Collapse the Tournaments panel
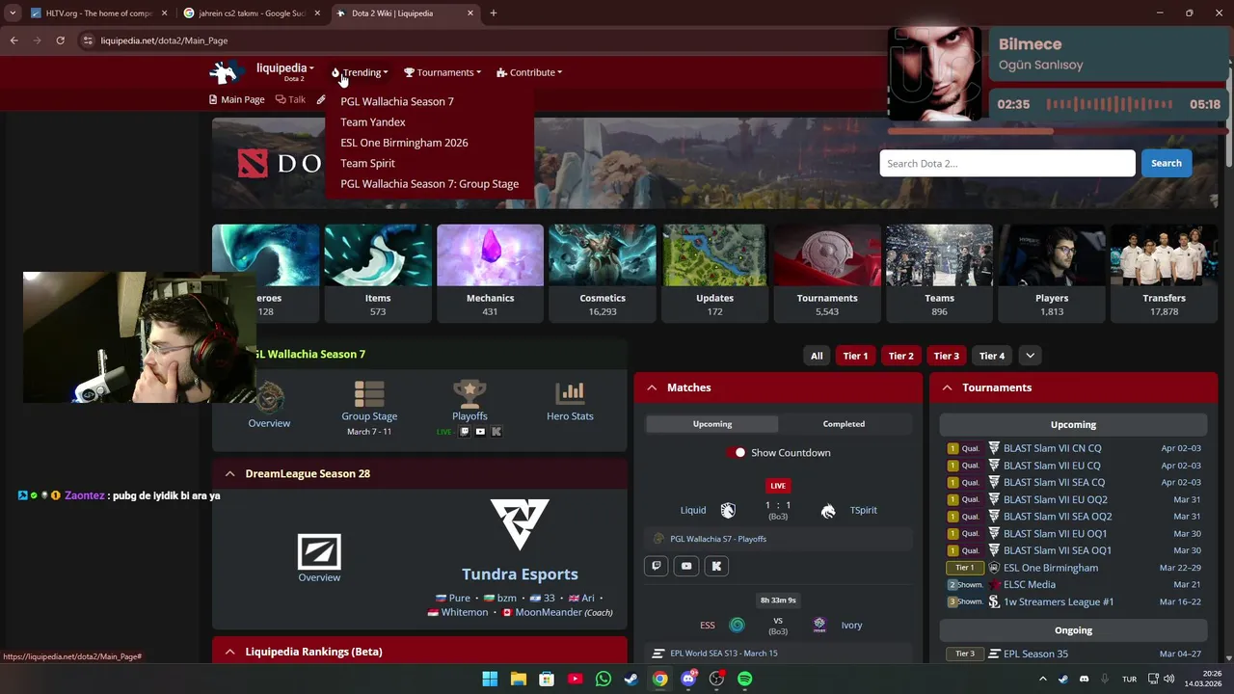Viewport: 1234px width, 694px height. pyautogui.click(x=947, y=387)
